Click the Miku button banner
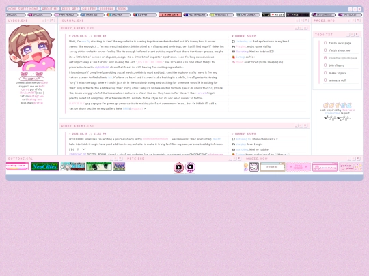 click(x=72, y=166)
